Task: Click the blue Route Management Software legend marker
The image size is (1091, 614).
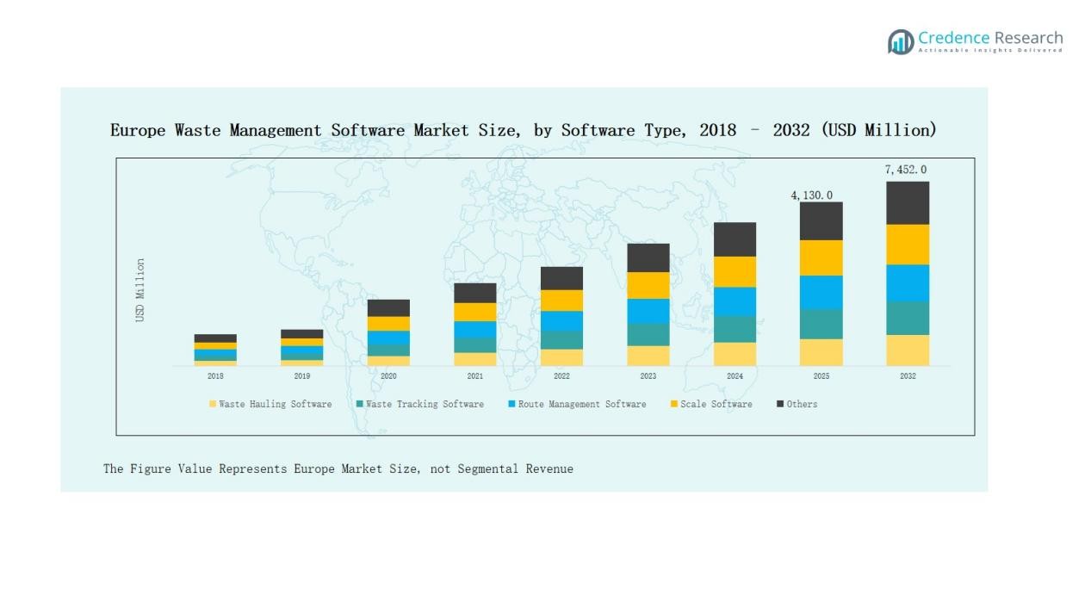Action: coord(511,404)
